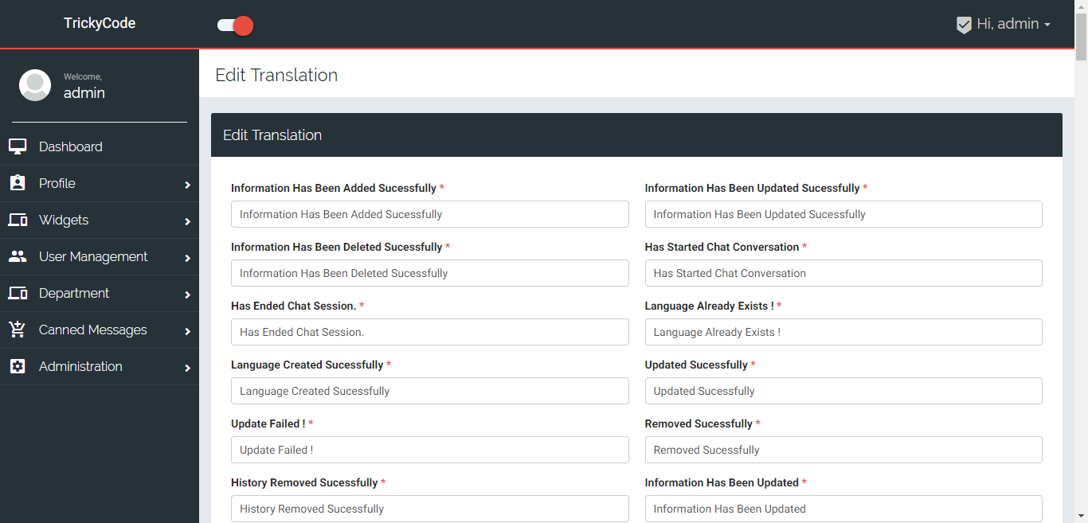Expand the Profile submenu arrow
Screen dimensions: 1088x523
[x=188, y=185]
